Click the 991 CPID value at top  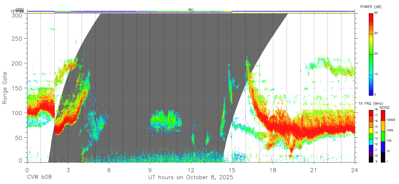click(x=191, y=9)
